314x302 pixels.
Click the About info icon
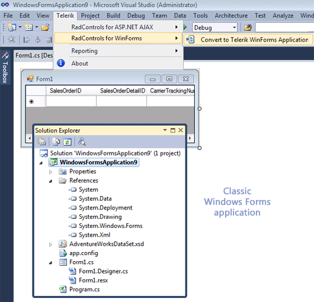click(60, 63)
